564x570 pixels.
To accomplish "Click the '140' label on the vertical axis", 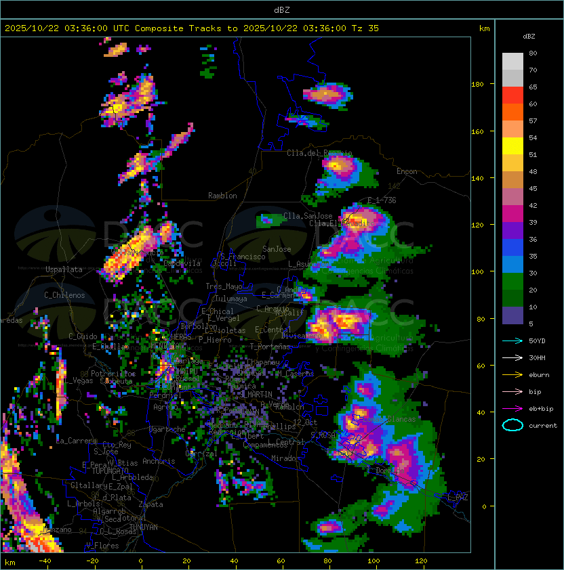I will click(x=477, y=179).
